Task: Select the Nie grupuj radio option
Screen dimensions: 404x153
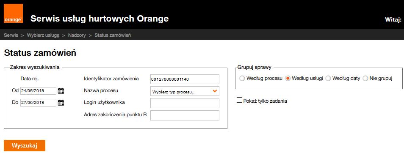Action: click(x=365, y=79)
